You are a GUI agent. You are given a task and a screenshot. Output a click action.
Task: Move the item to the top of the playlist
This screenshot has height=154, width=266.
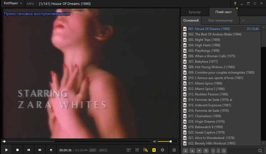point(185,151)
